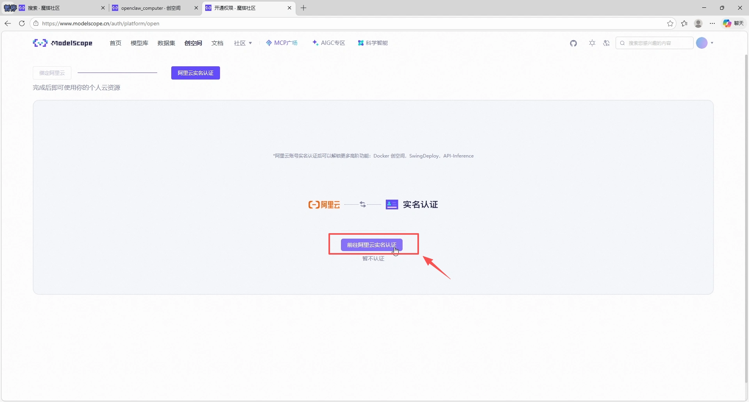Click the swap arrows icon between logos
749x402 pixels.
[363, 204]
